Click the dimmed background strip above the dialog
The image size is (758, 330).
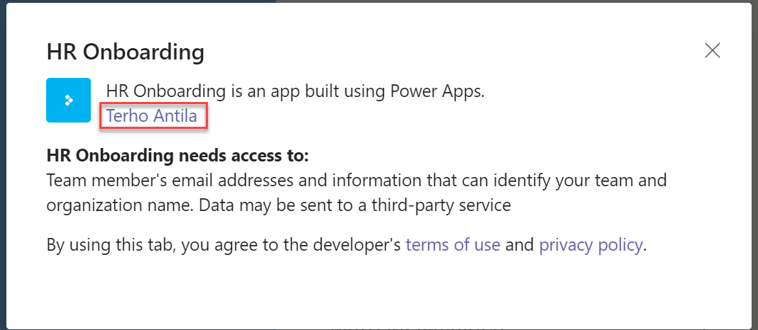[497, 1]
